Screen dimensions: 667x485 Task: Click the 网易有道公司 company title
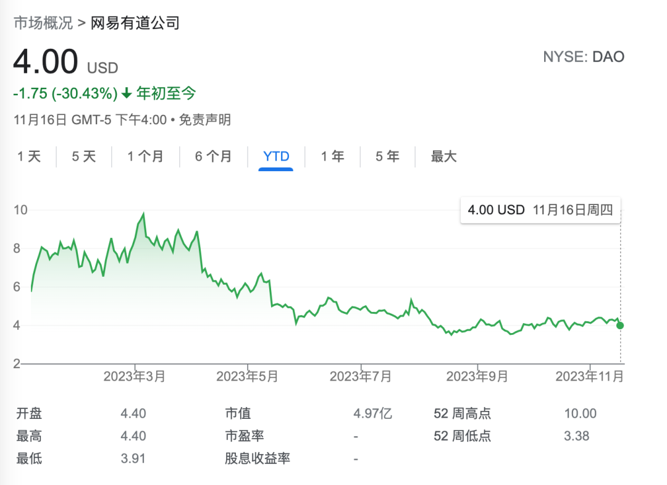pyautogui.click(x=135, y=23)
